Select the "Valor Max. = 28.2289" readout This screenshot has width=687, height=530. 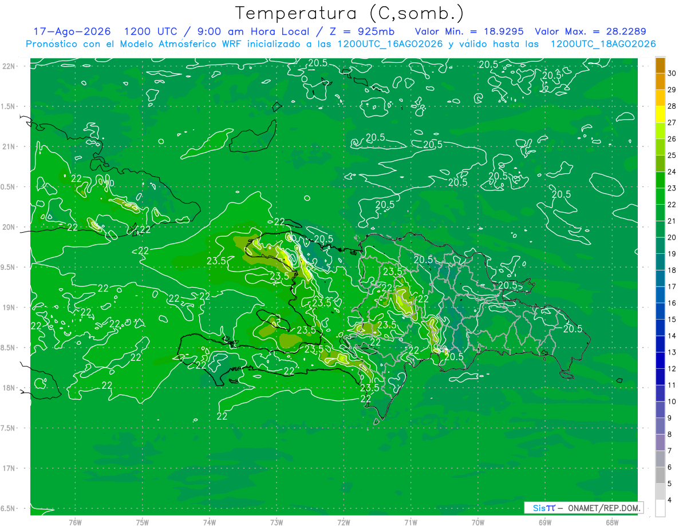point(590,31)
